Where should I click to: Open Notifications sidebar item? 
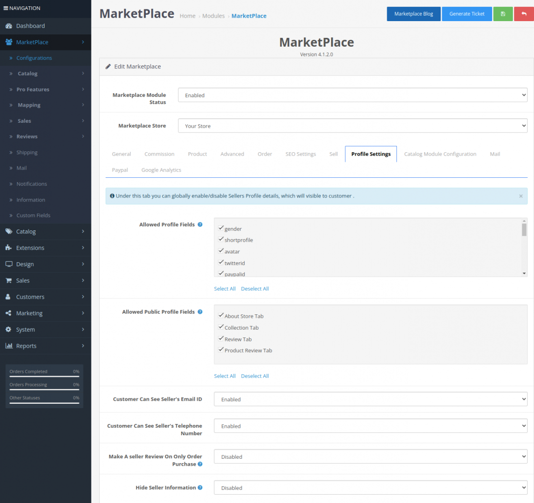coord(31,184)
